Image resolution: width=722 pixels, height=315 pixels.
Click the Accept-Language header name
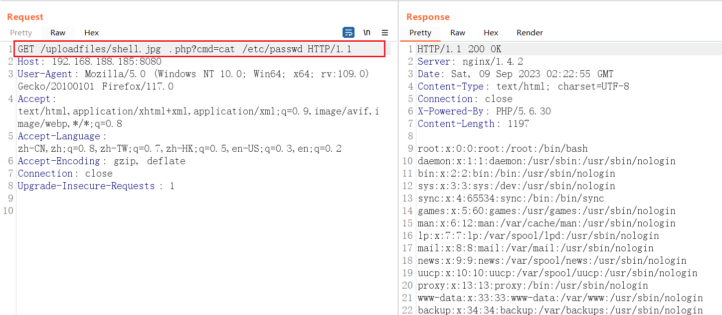click(x=59, y=136)
